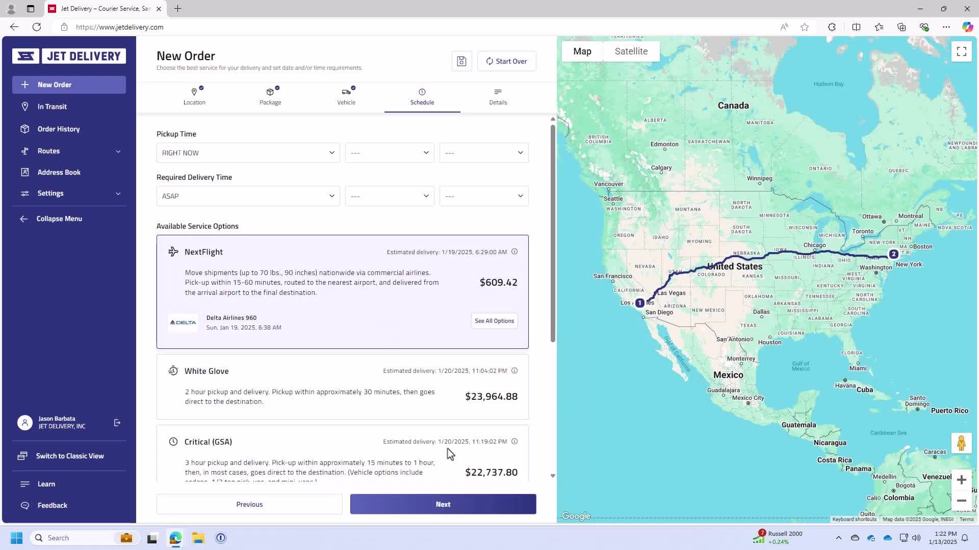Select the Schedule tab

coord(422,96)
